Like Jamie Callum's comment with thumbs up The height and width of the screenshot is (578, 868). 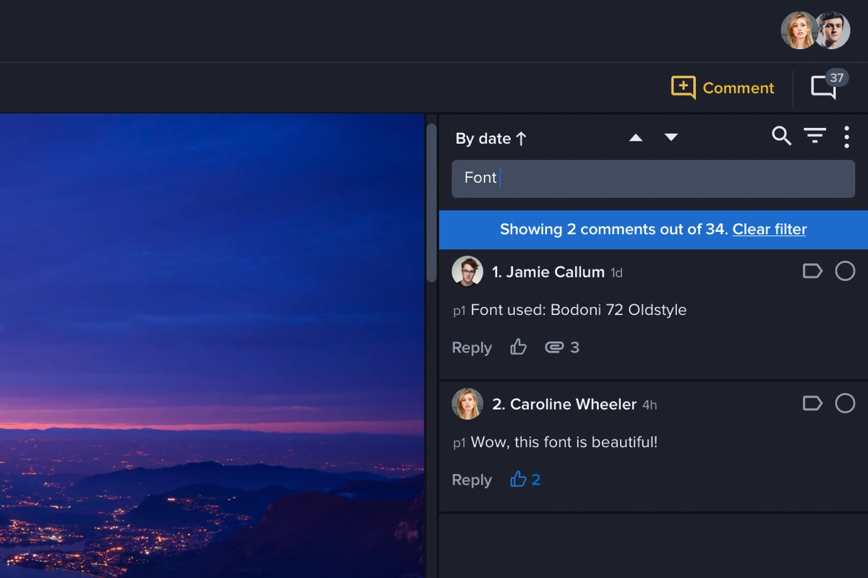click(x=518, y=348)
